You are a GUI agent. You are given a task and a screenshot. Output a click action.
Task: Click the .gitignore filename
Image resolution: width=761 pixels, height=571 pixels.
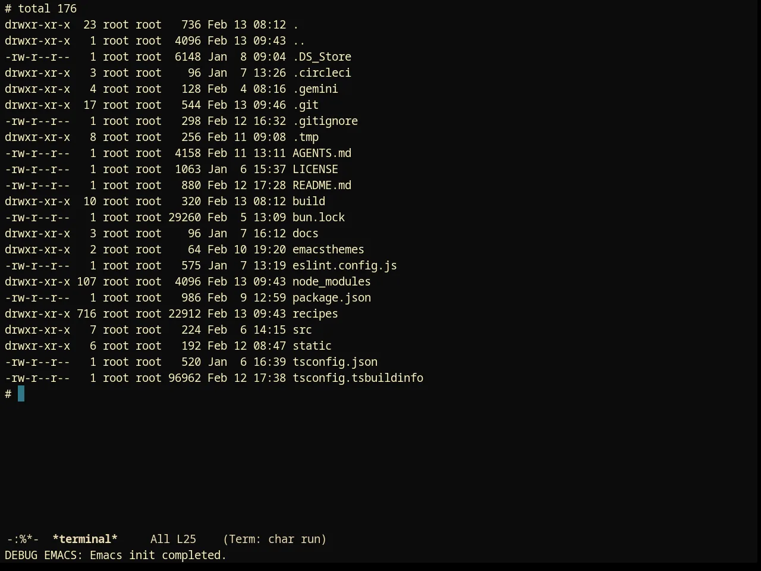click(x=325, y=121)
